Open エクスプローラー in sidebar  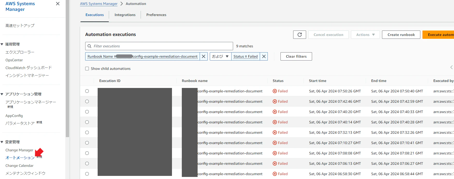[x=20, y=52]
